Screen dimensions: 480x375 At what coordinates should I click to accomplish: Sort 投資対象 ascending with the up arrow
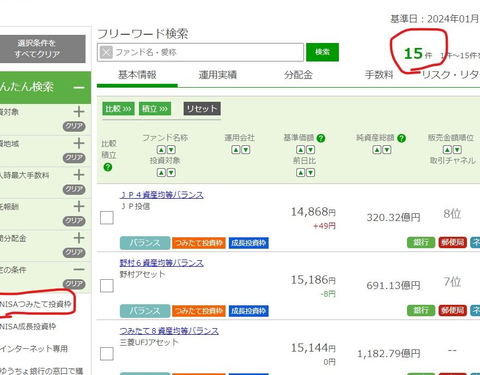(161, 173)
